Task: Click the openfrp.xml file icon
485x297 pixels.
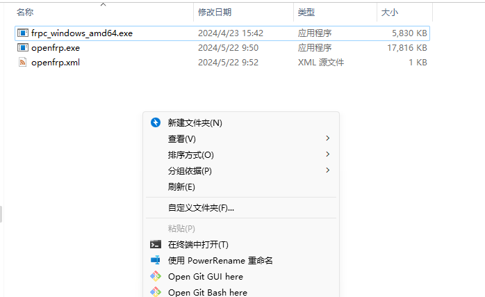Action: pyautogui.click(x=23, y=62)
